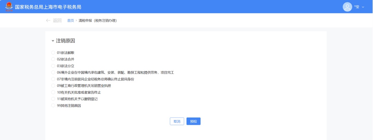Click the 取消 button

[x=177, y=121]
